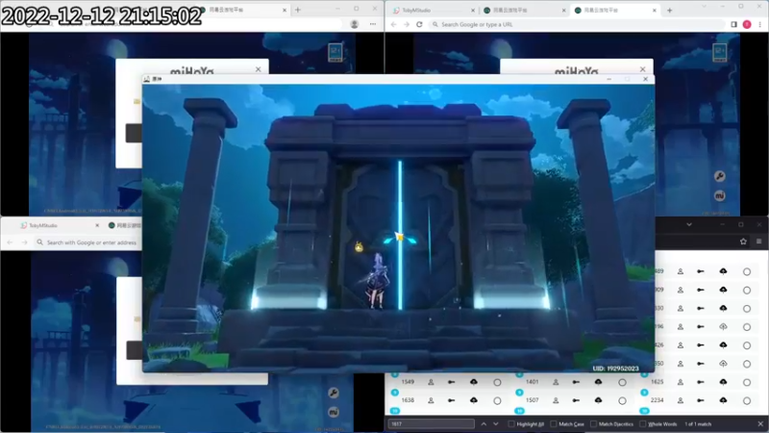Select the radio circle in row 1401

(622, 382)
